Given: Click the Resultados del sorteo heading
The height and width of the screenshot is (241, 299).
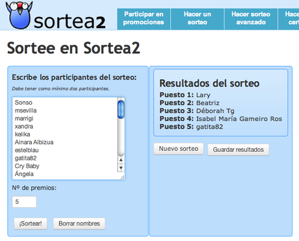Looking at the screenshot, I should [x=209, y=83].
